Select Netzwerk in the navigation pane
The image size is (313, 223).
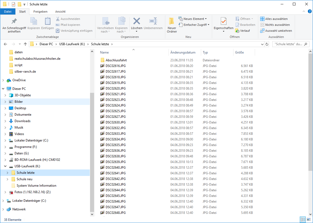tap(19, 209)
